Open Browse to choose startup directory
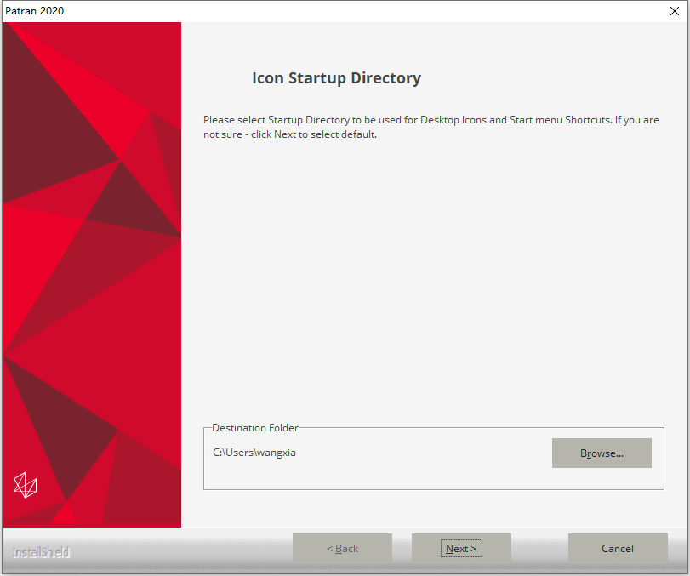690x576 pixels. pos(602,453)
